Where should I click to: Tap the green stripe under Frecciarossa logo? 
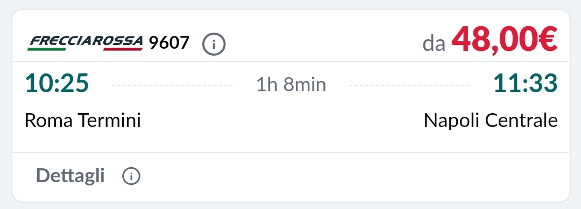pyautogui.click(x=47, y=49)
